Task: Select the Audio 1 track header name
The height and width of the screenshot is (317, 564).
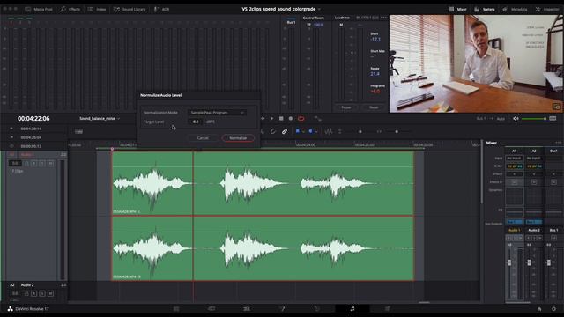Action: 27,155
